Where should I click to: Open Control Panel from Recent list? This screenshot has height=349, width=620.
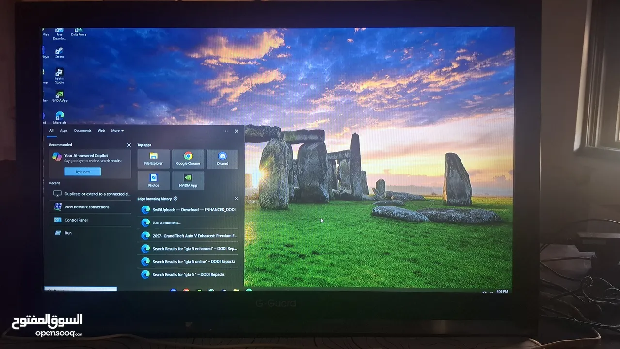tap(90, 220)
